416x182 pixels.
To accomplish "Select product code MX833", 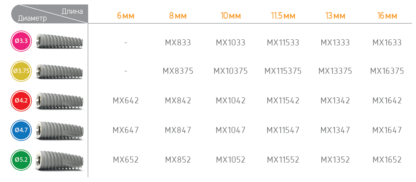I will pyautogui.click(x=178, y=42).
